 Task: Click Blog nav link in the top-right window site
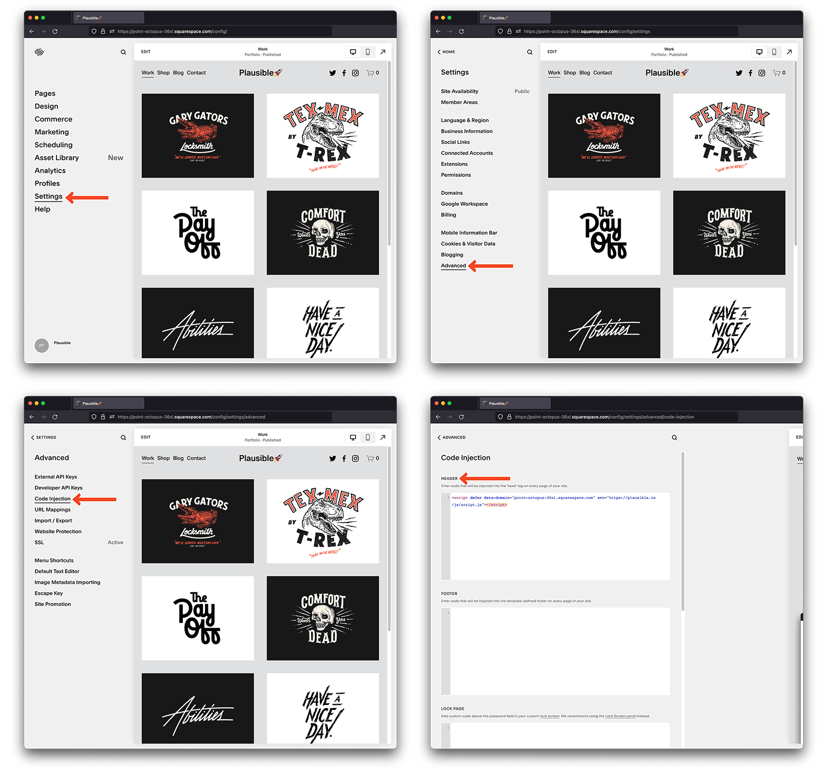[x=584, y=73]
